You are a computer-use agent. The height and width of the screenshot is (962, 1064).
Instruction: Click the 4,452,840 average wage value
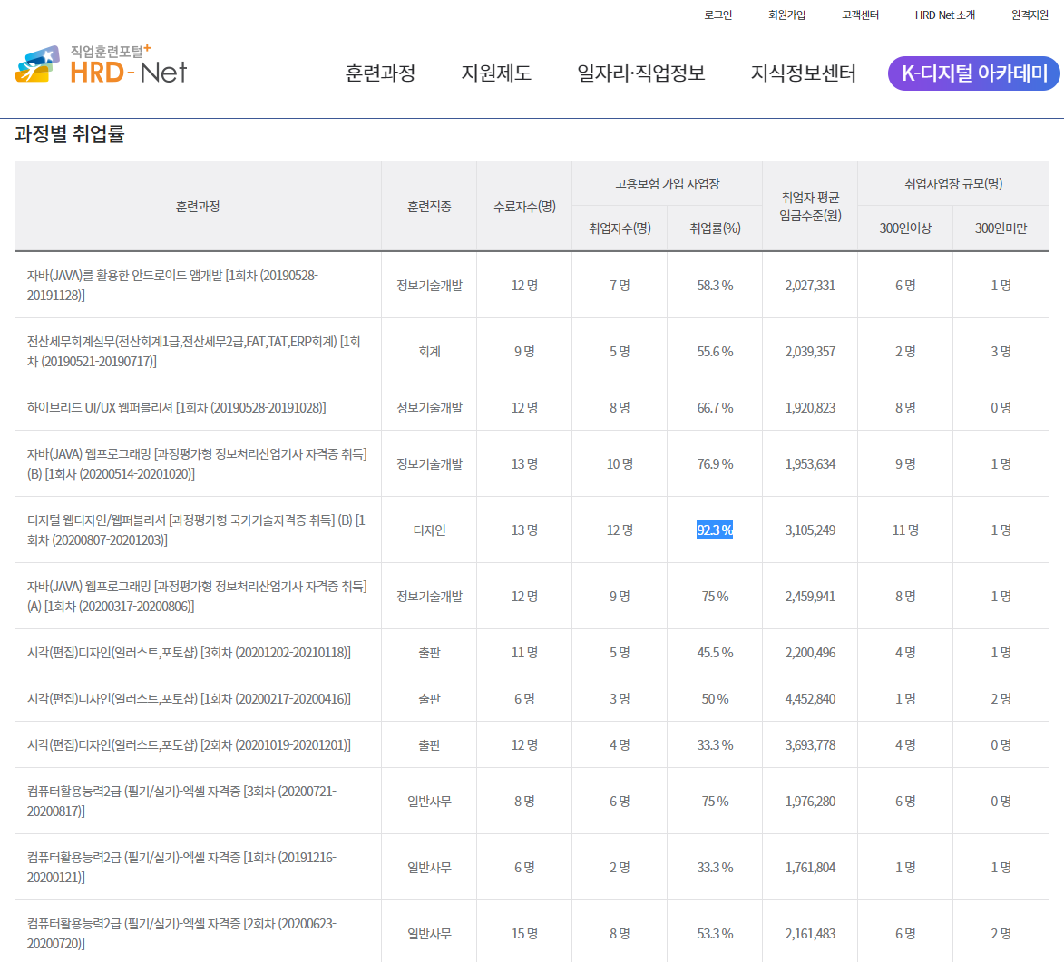pyautogui.click(x=810, y=699)
